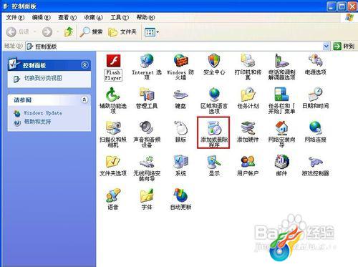358x267 pixels.
Task: Open Windows Update link
Action: 43,113
